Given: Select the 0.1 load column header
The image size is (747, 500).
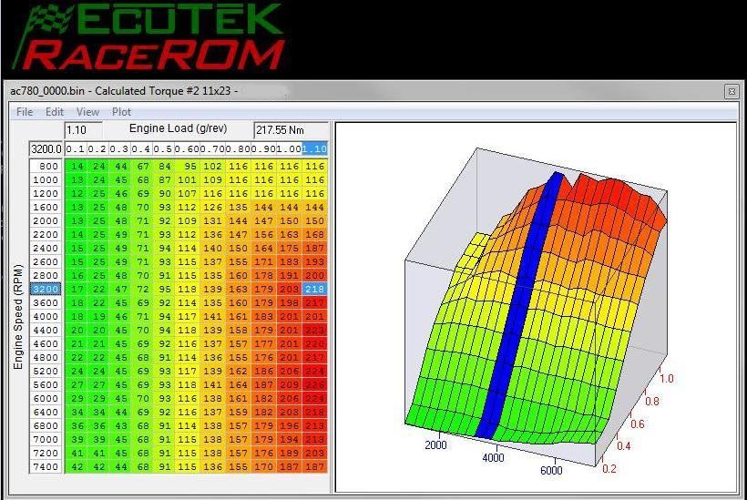Looking at the screenshot, I should (76, 148).
